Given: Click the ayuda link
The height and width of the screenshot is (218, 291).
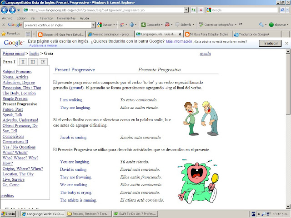Looking at the screenshot, I should click(x=205, y=54).
